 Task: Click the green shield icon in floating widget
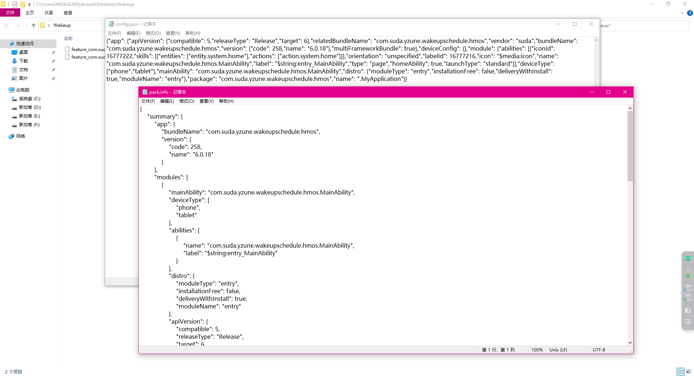[688, 258]
